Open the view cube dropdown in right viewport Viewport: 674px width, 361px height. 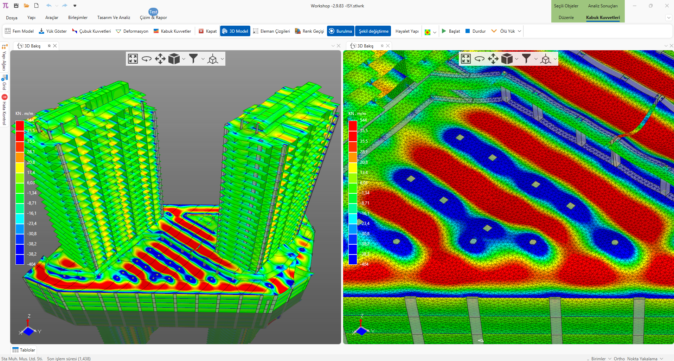516,59
